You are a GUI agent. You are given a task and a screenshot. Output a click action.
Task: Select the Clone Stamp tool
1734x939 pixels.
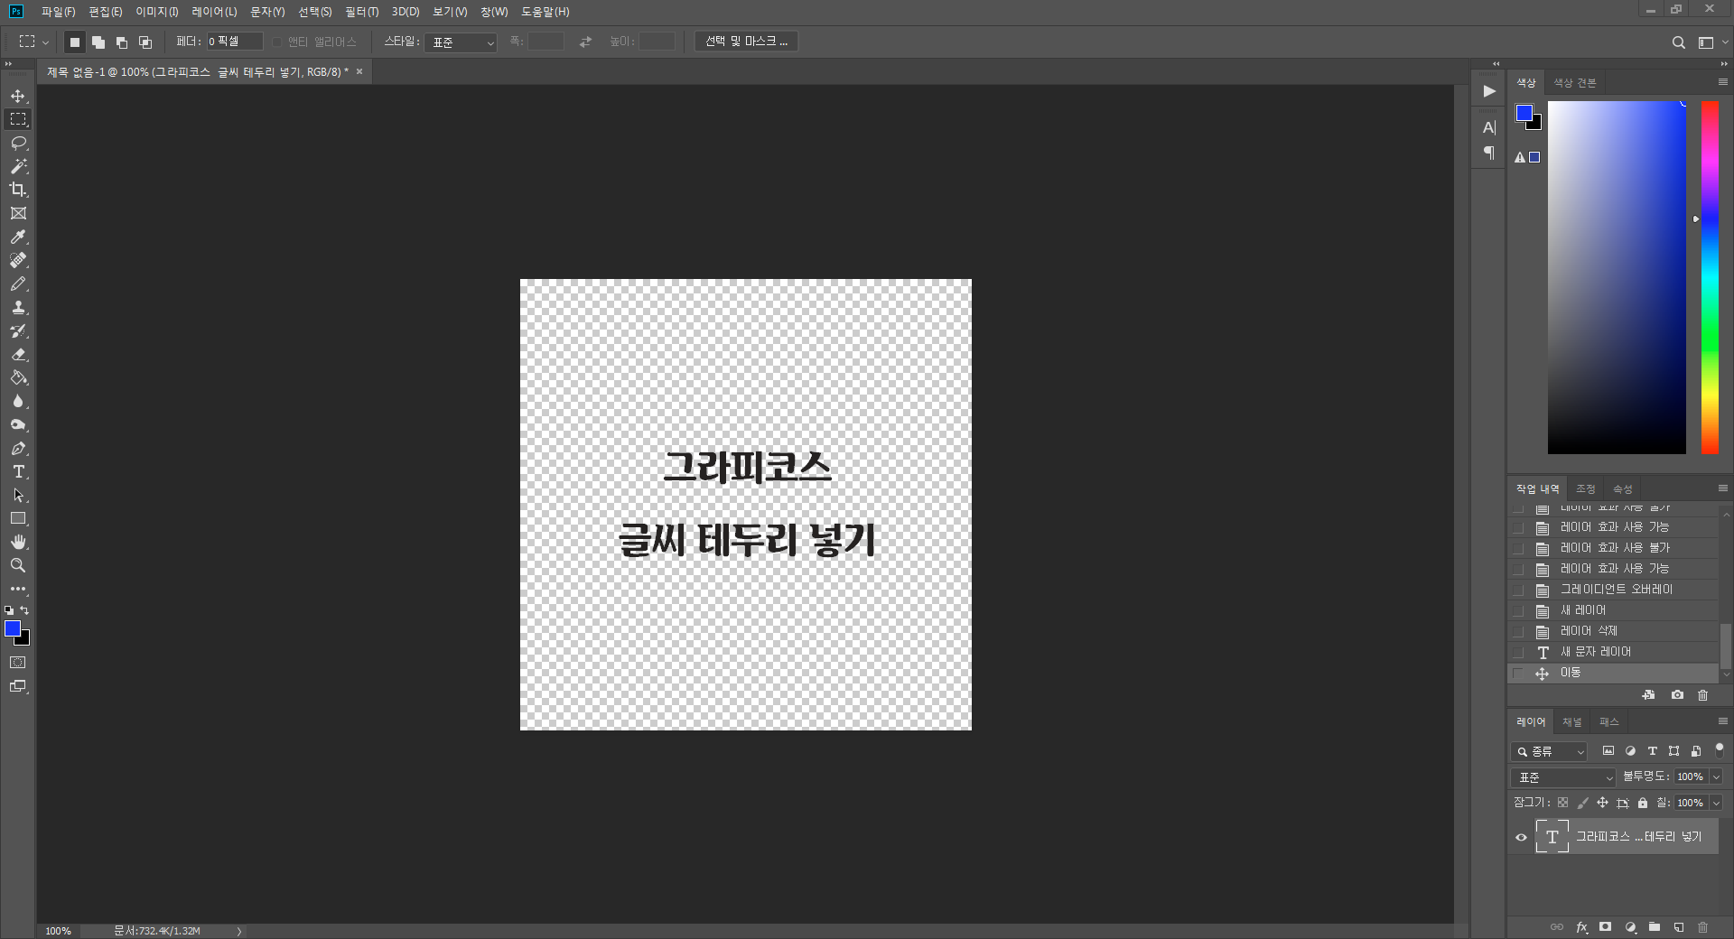[18, 307]
